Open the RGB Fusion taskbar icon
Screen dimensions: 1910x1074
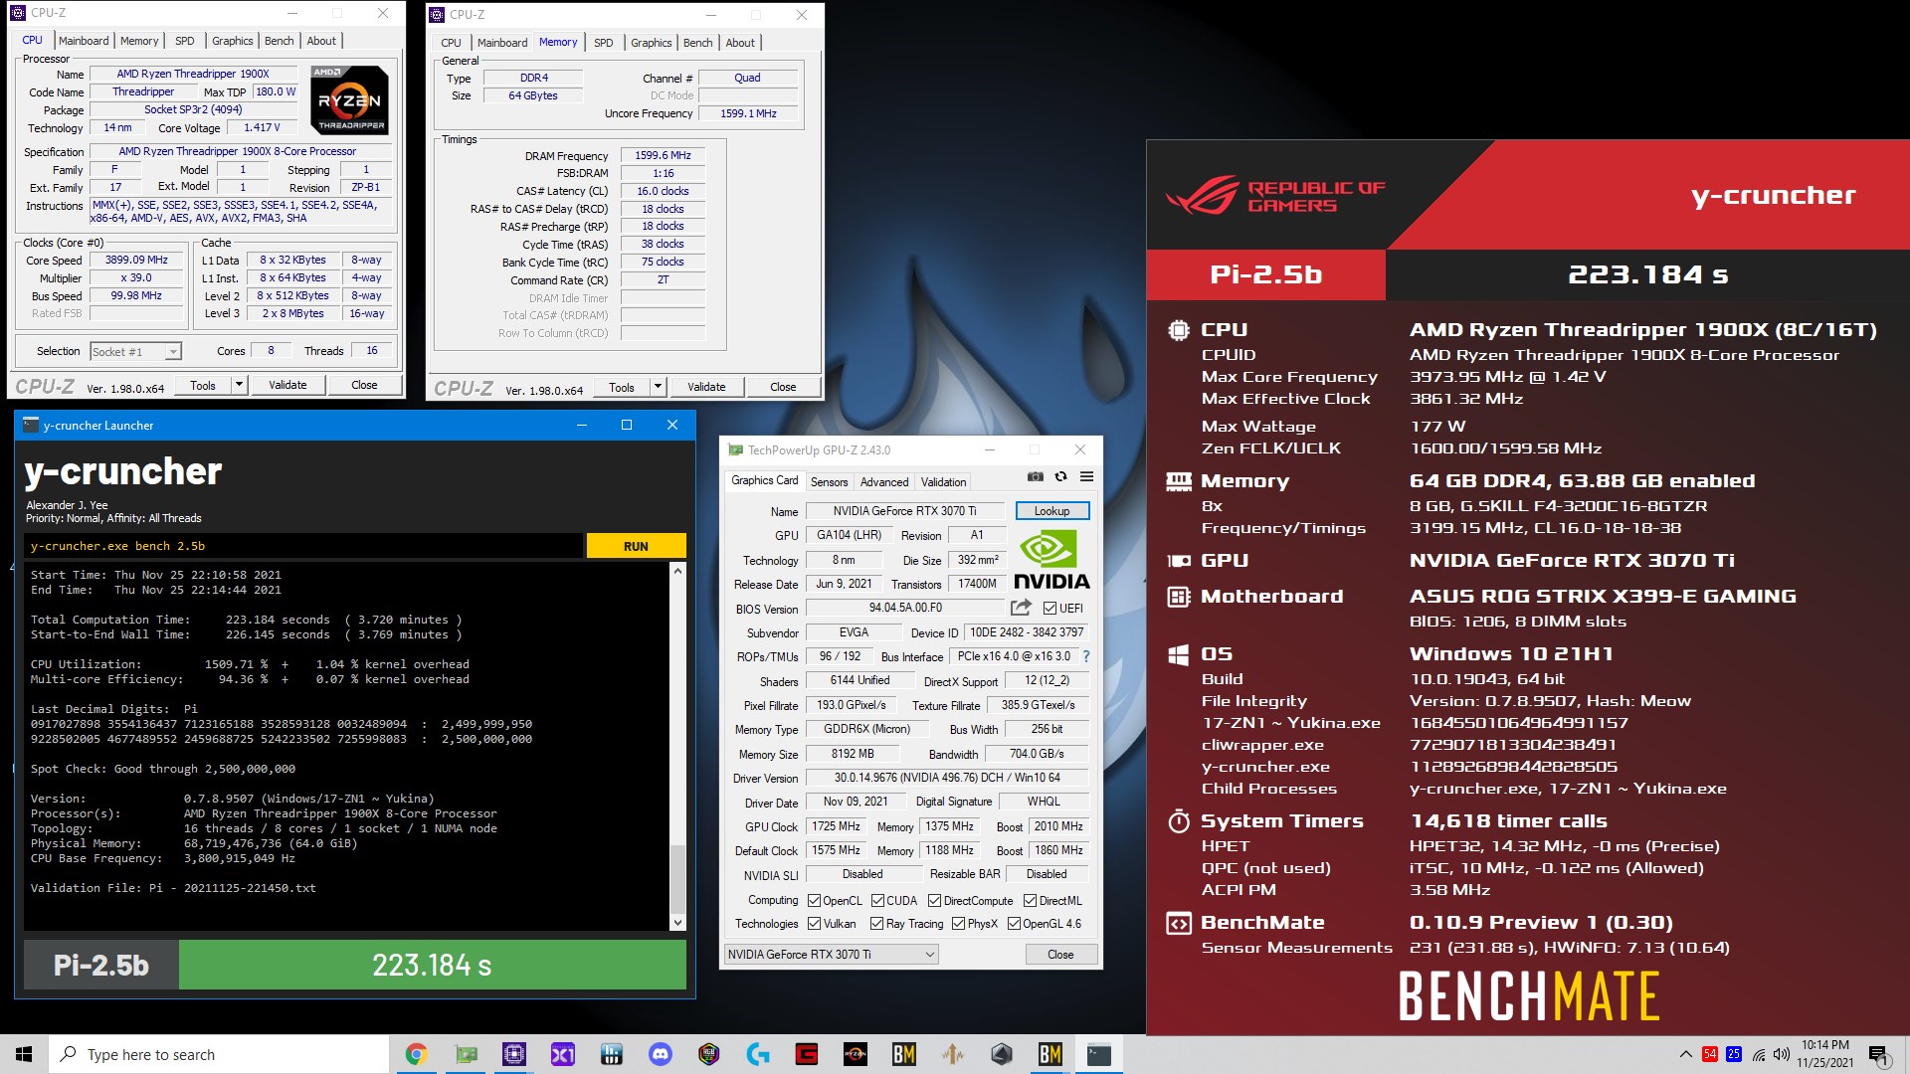click(x=709, y=1054)
